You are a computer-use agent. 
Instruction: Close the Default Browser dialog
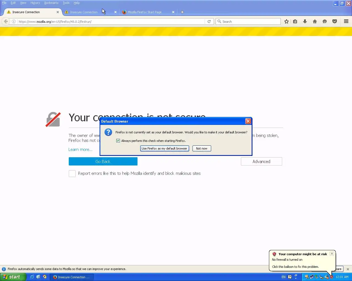pyautogui.click(x=248, y=121)
